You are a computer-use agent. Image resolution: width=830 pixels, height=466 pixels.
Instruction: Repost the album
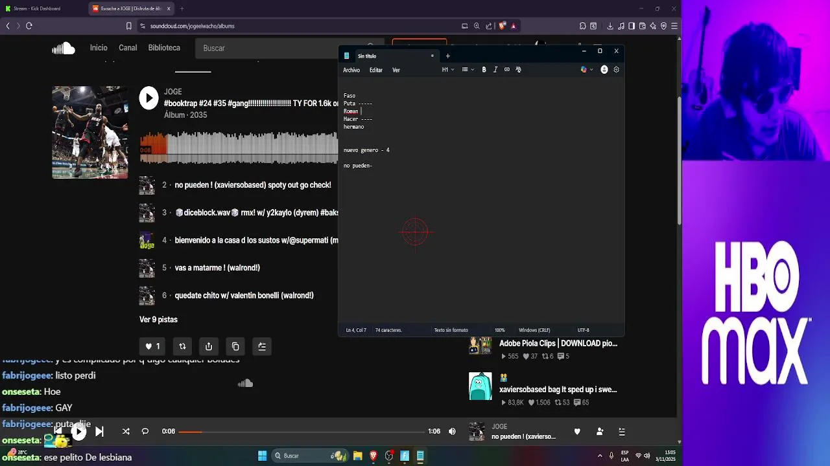click(x=182, y=346)
